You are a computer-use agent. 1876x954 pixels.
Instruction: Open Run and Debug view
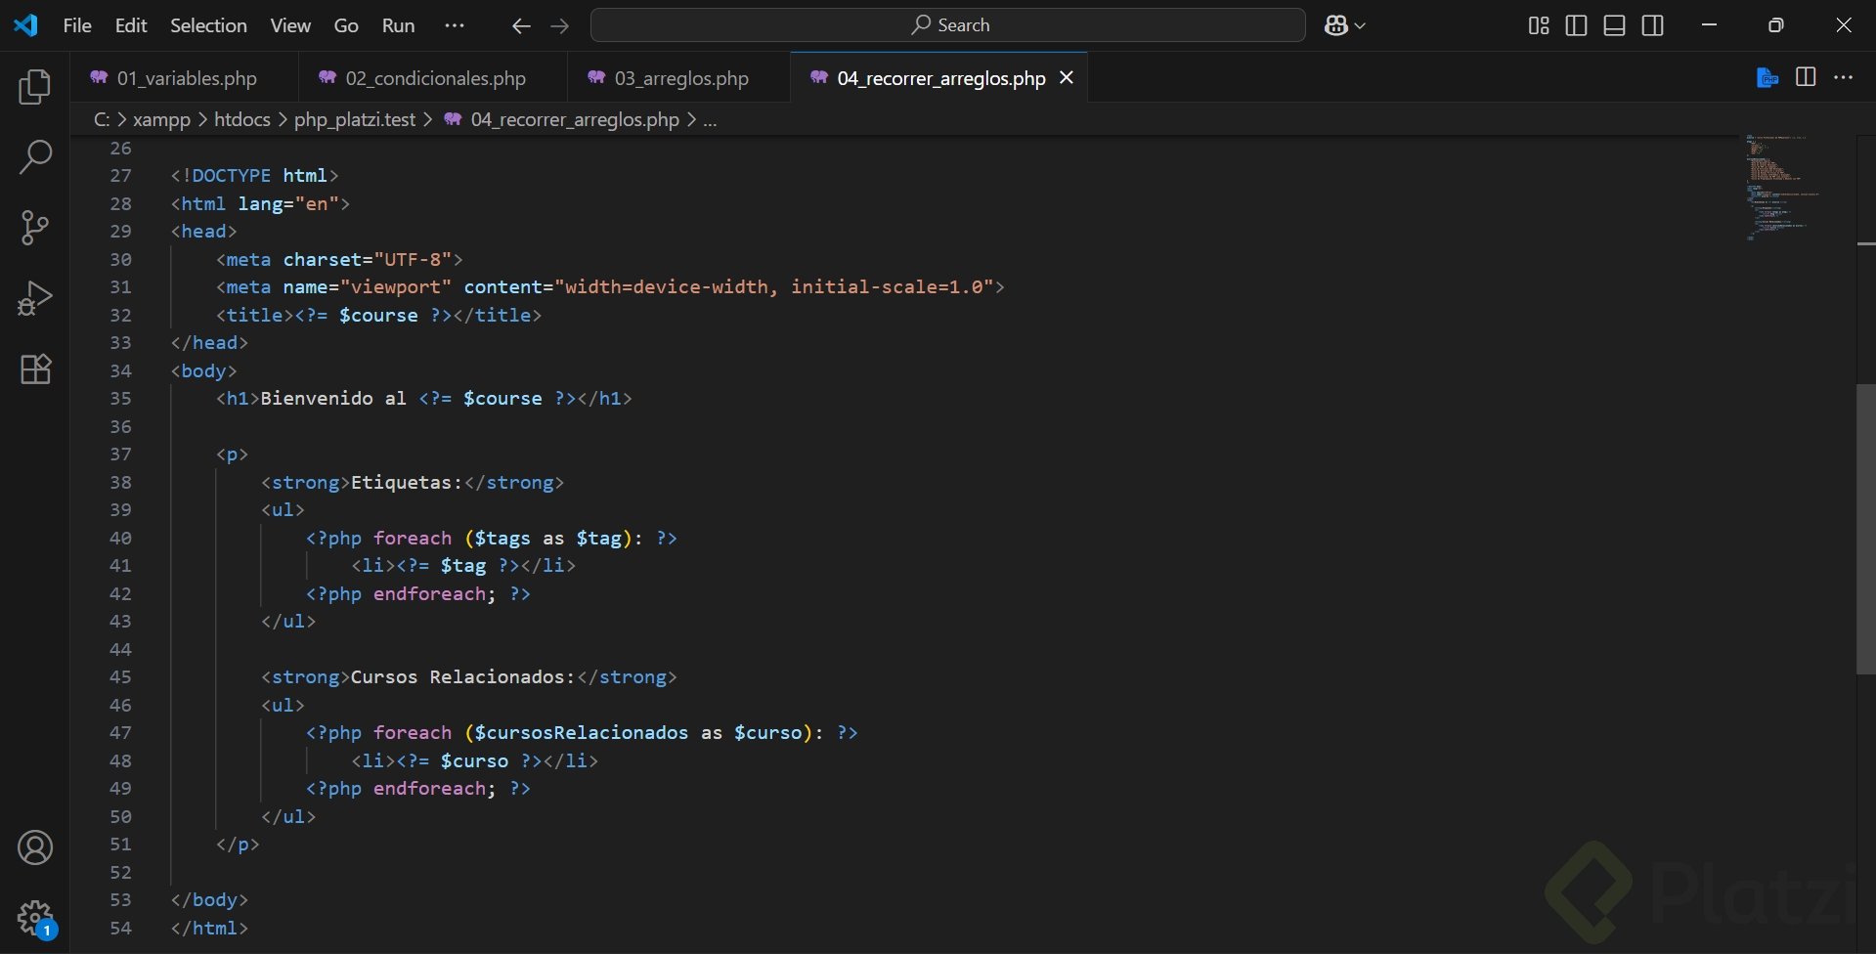pos(35,298)
